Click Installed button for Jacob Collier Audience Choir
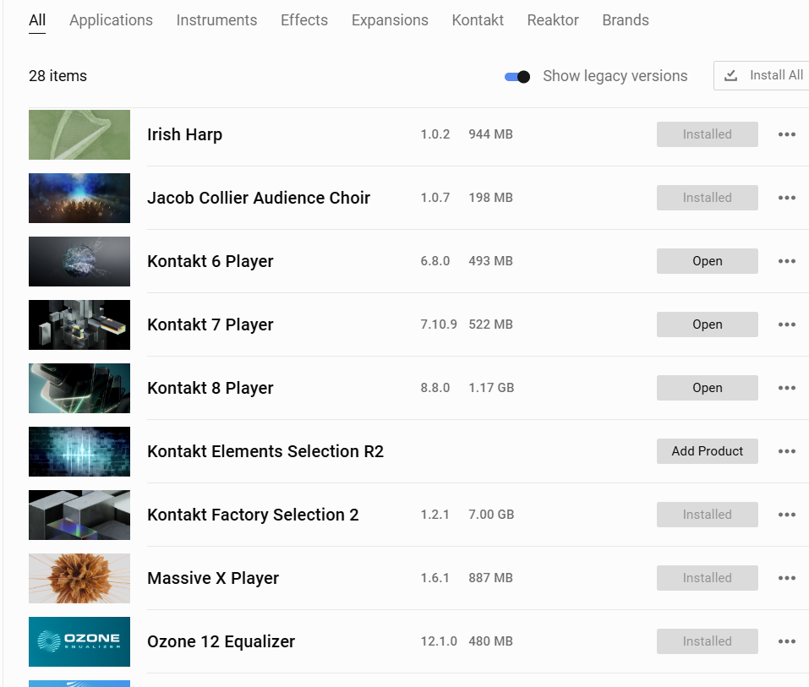The height and width of the screenshot is (687, 809). (x=708, y=198)
